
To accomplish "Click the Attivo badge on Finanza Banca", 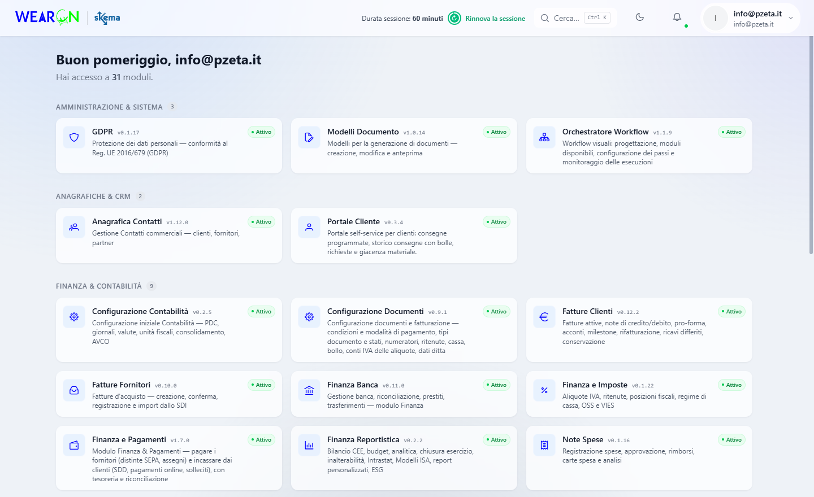I will pos(496,385).
